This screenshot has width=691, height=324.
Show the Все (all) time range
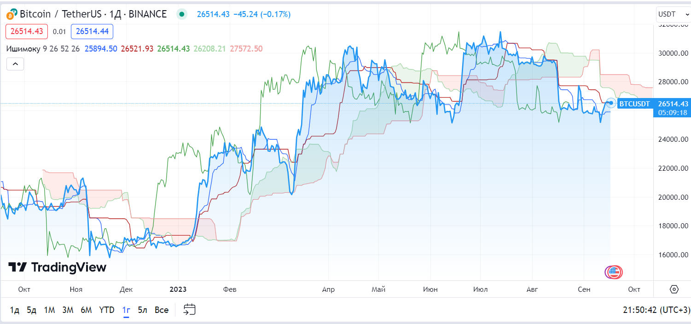click(162, 310)
